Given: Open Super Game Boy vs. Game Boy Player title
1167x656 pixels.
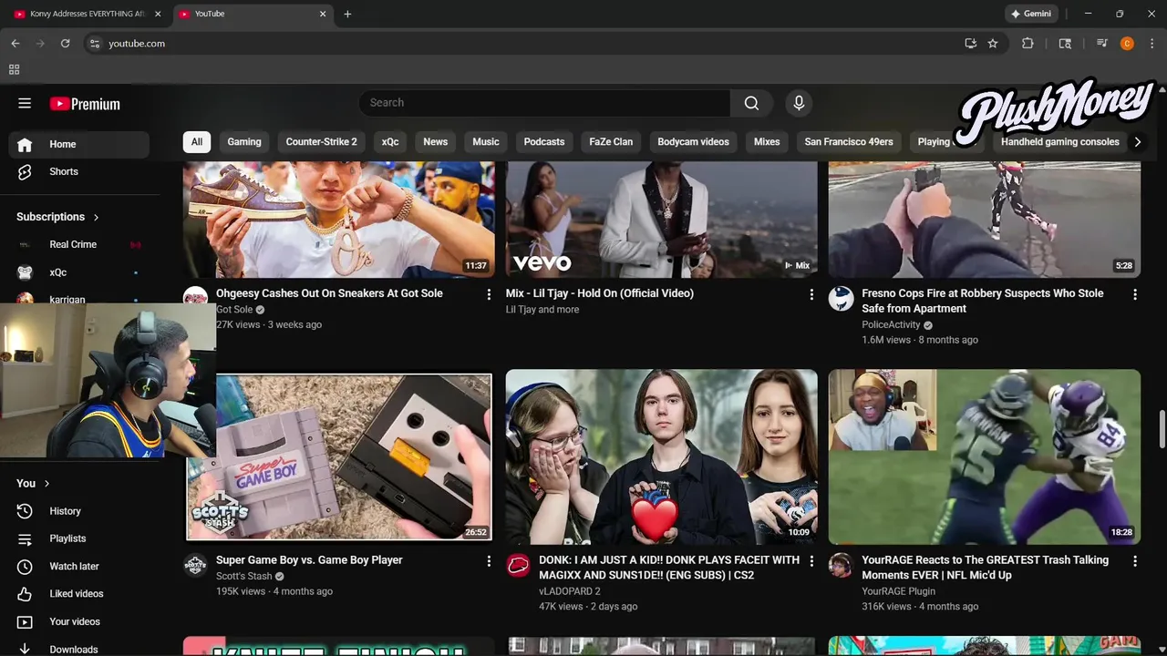Looking at the screenshot, I should pyautogui.click(x=309, y=560).
